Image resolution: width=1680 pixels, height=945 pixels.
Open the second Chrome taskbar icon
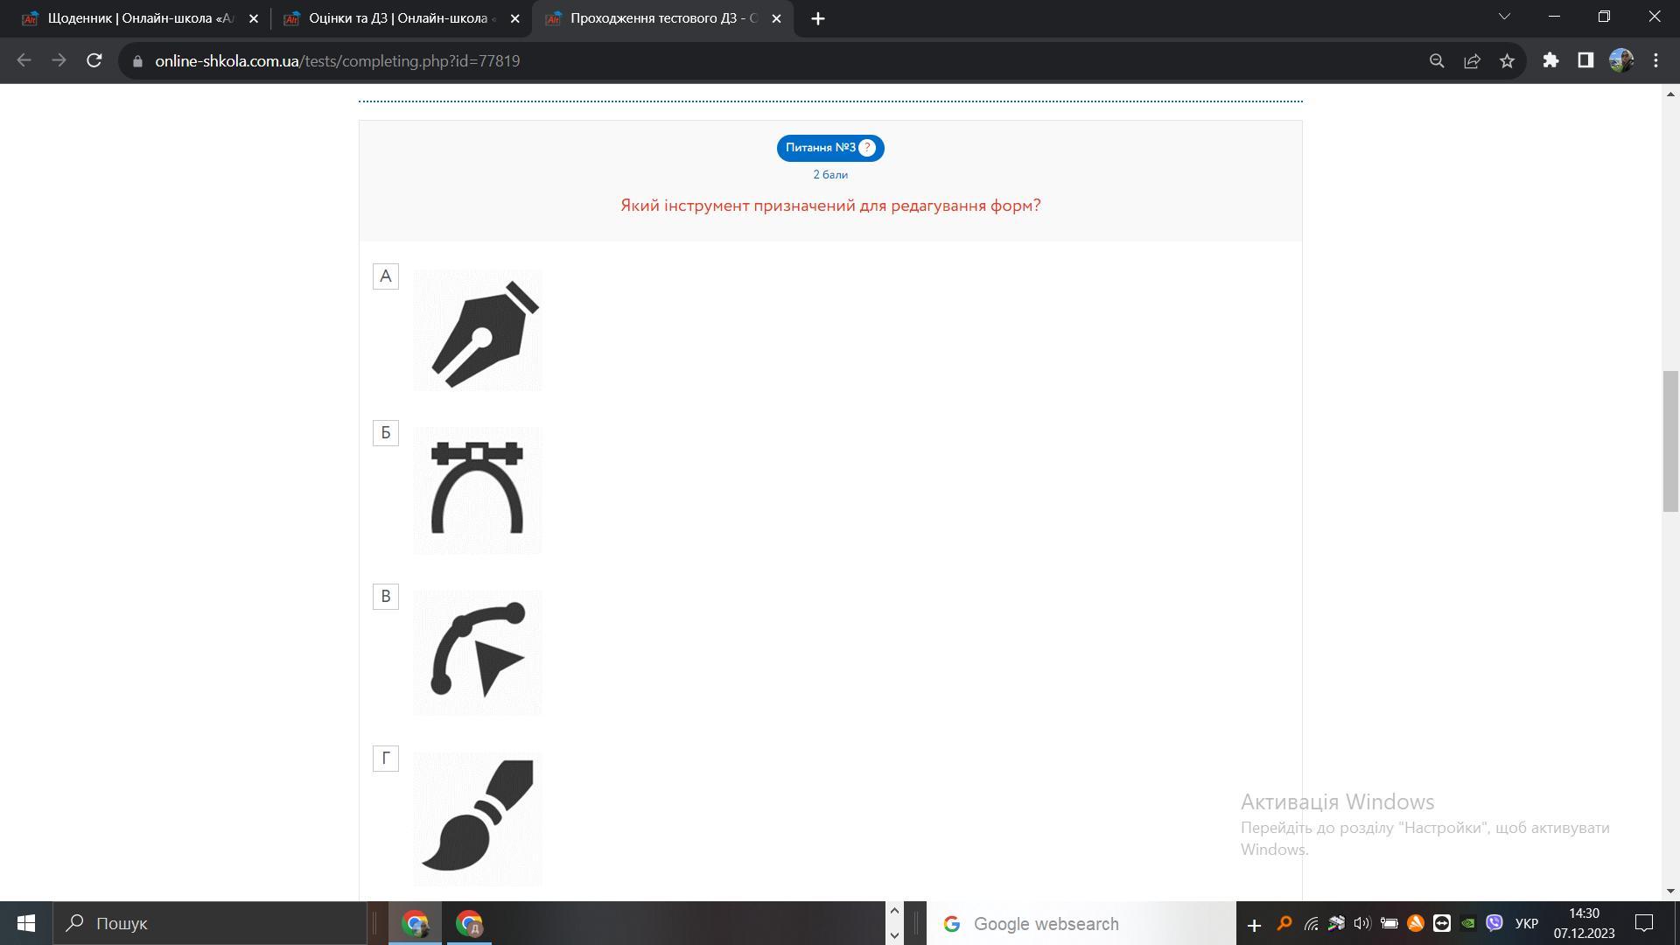[x=469, y=923]
